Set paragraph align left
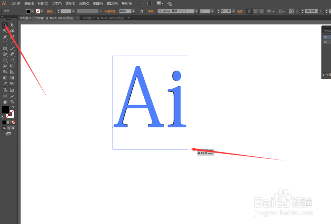331x224 pixels. coord(249,11)
